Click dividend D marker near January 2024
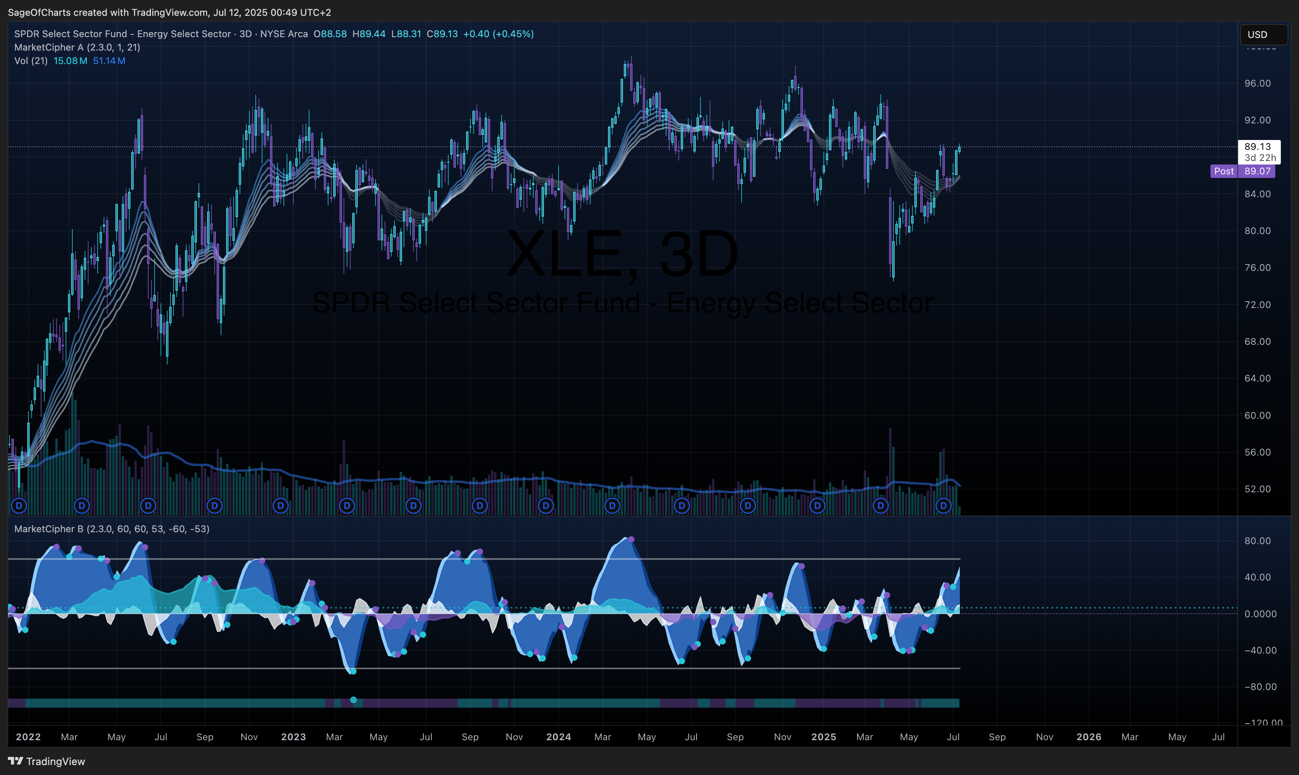 pos(546,505)
